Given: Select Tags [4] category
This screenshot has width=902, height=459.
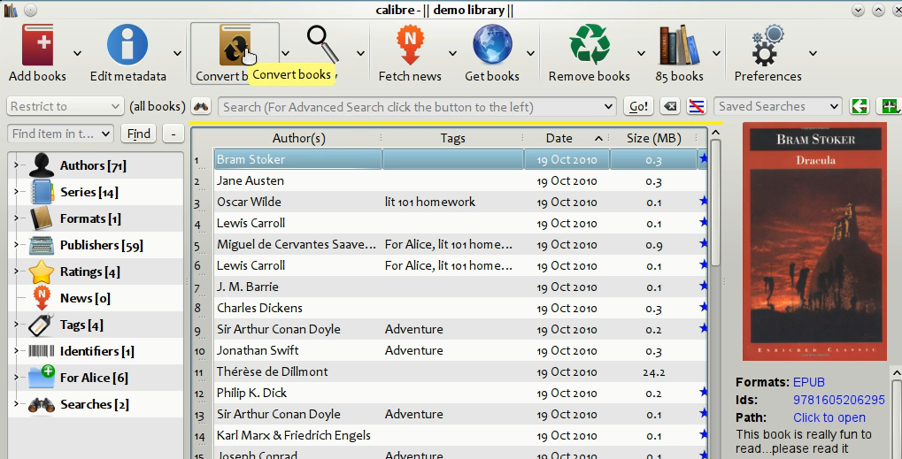Looking at the screenshot, I should 81,325.
